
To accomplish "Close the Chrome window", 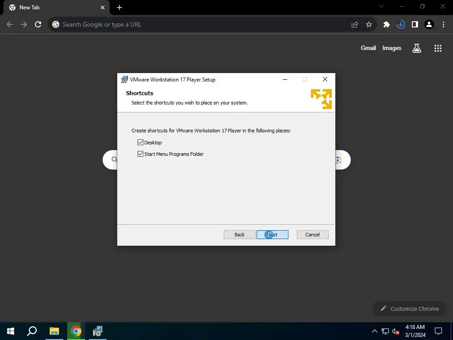I will [x=442, y=6].
